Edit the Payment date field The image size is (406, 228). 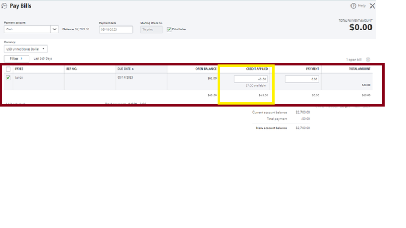116,30
